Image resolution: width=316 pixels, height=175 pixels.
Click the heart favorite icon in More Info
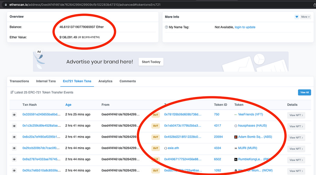click(297, 17)
